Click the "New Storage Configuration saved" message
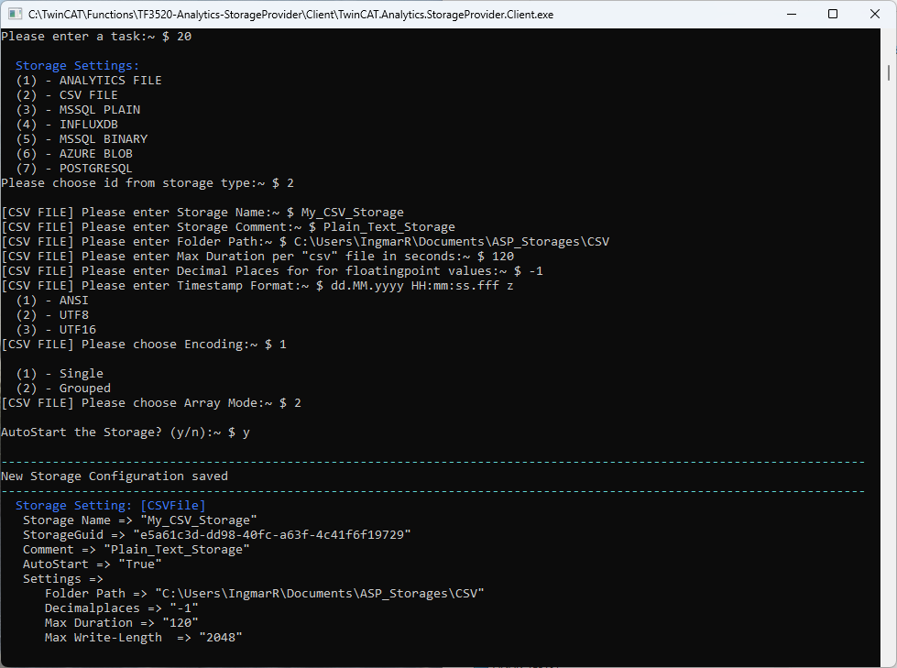897x668 pixels. (x=115, y=476)
